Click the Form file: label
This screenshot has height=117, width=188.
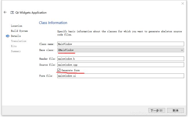[46, 76]
